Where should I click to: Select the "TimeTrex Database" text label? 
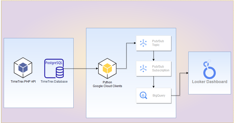click(54, 81)
